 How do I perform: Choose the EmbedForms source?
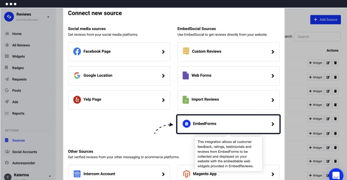[229, 124]
